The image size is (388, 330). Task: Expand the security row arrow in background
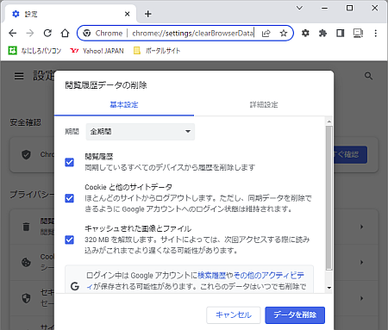(361, 298)
